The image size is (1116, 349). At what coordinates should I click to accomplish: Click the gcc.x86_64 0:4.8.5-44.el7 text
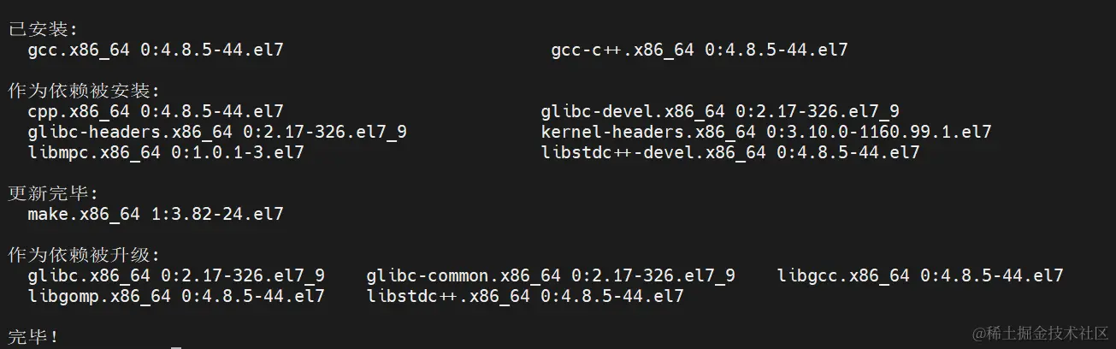(156, 50)
